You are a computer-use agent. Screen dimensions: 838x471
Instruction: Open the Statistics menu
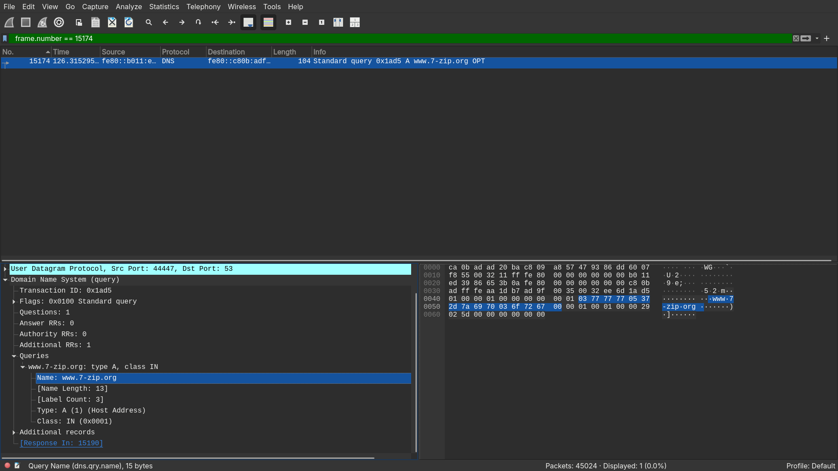pos(164,7)
